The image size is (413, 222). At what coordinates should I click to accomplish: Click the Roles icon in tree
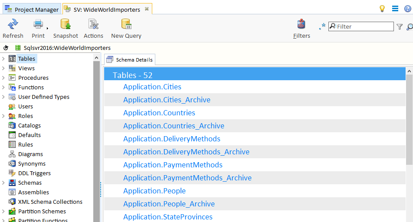click(x=12, y=116)
